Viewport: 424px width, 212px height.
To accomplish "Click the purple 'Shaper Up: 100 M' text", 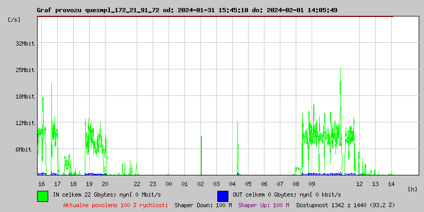I will coord(264,205).
